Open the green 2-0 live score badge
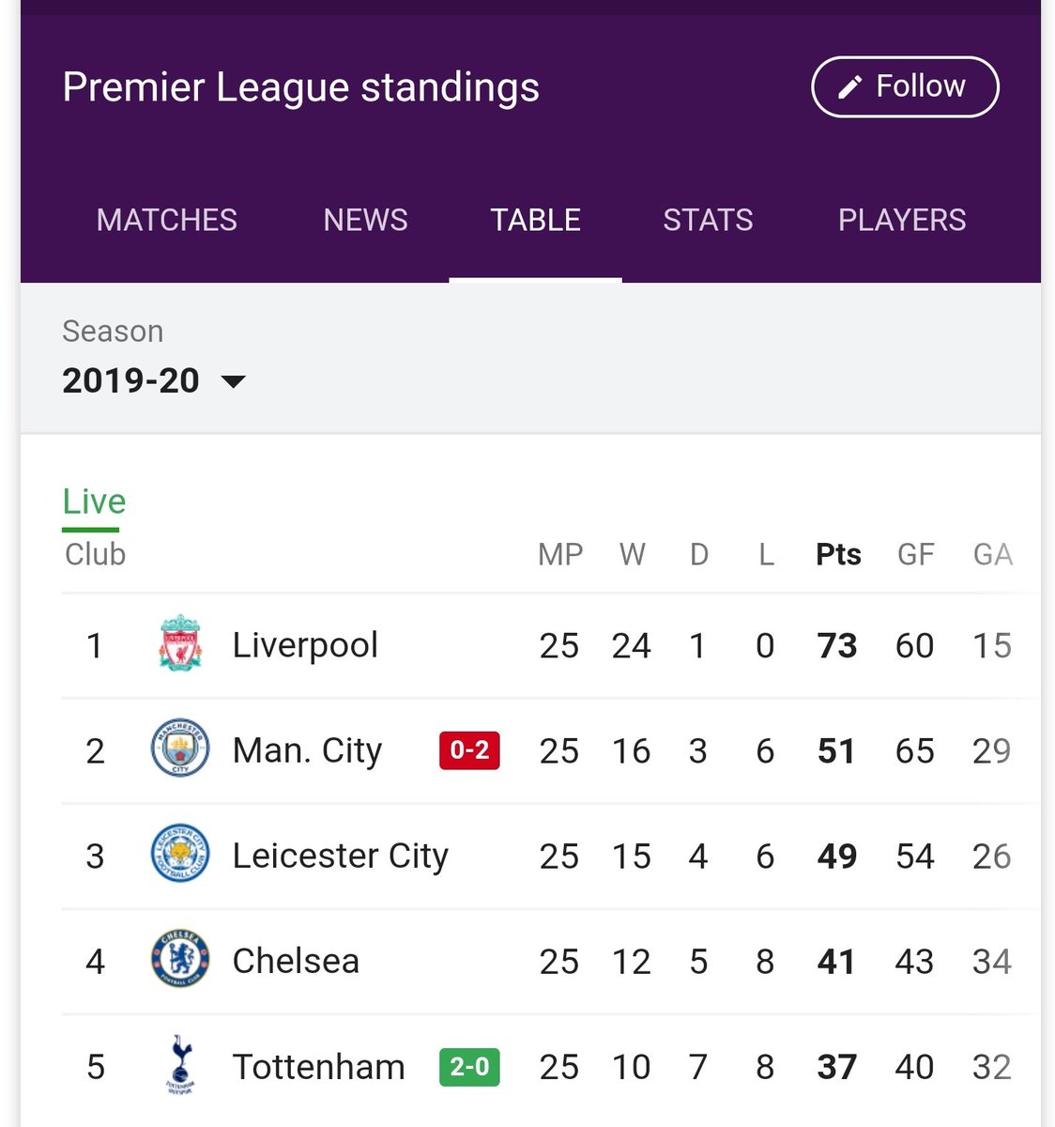 [x=469, y=1067]
